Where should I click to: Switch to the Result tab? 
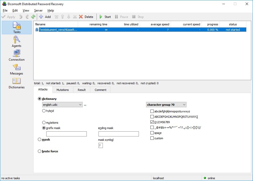[x=82, y=90]
